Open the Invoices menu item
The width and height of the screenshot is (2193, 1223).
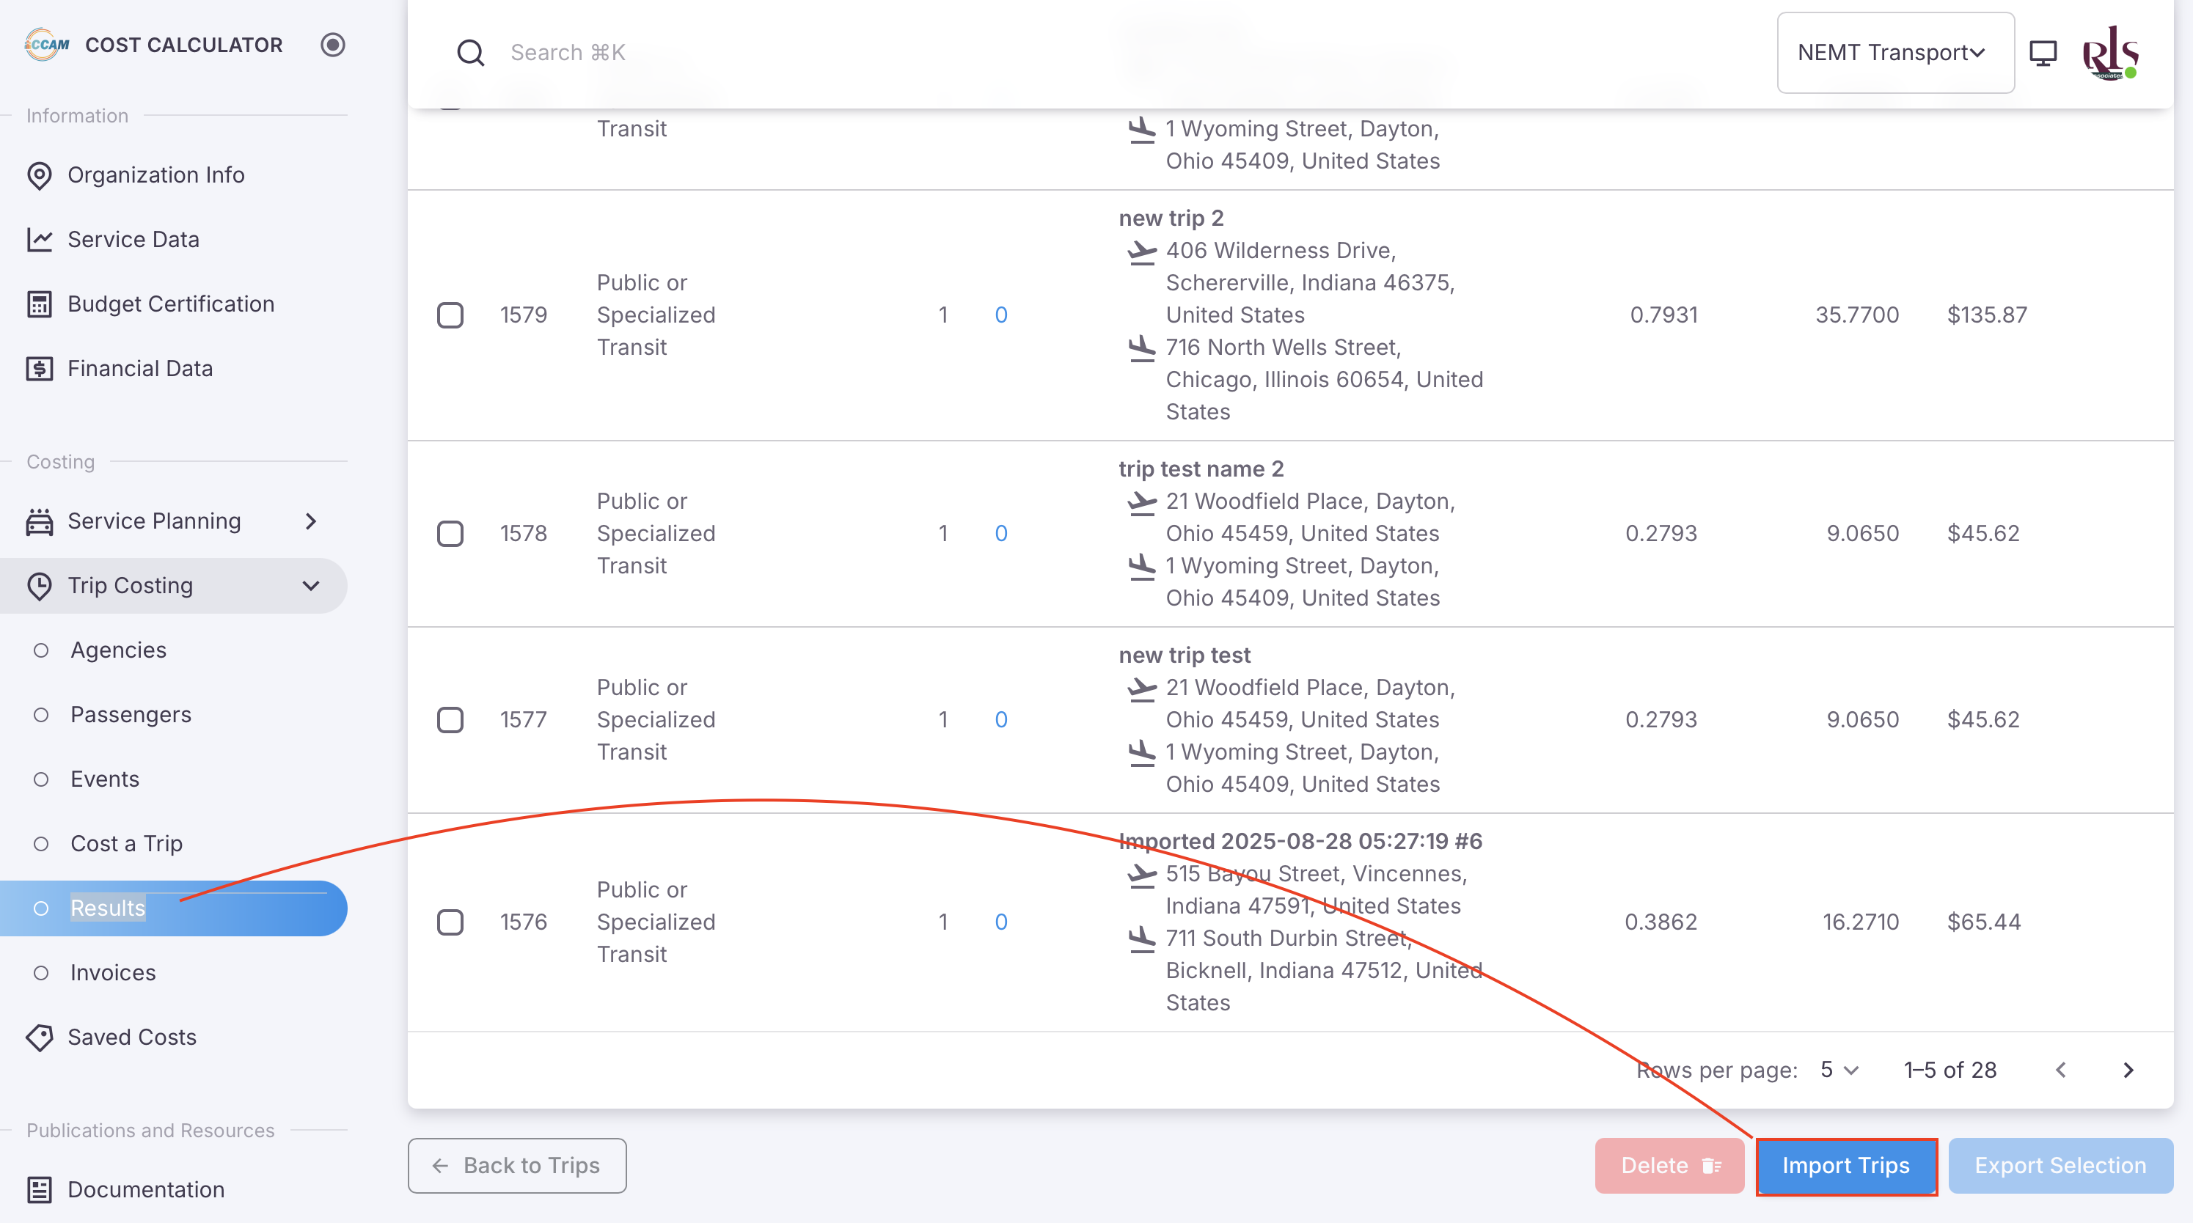tap(113, 973)
